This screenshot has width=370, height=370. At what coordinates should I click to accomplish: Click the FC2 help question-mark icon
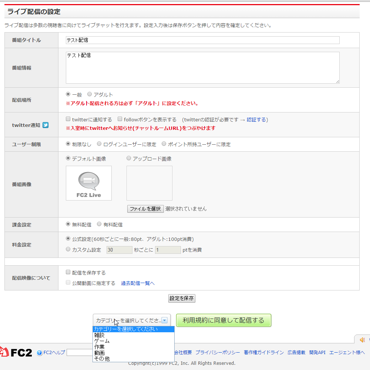tap(40, 353)
